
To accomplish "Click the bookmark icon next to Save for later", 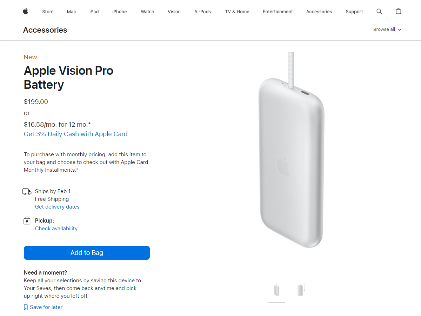I will pyautogui.click(x=26, y=307).
